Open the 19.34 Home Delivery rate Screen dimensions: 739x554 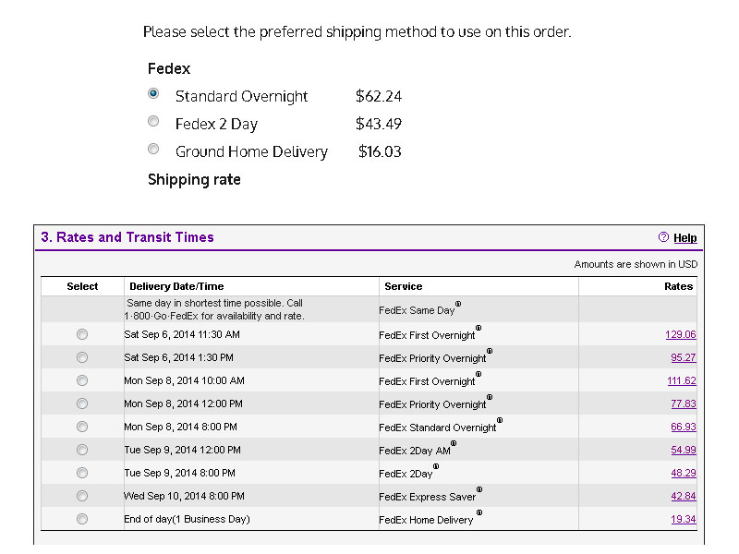[684, 519]
